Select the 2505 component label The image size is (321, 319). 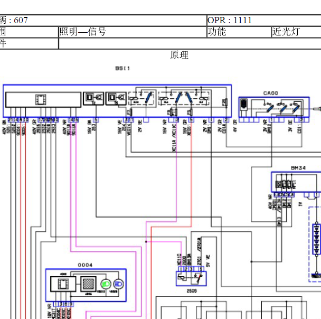pos(192,291)
